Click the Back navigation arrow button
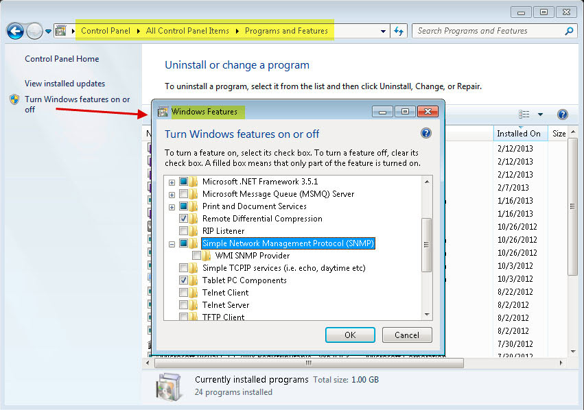This screenshot has width=584, height=410. coord(15,32)
